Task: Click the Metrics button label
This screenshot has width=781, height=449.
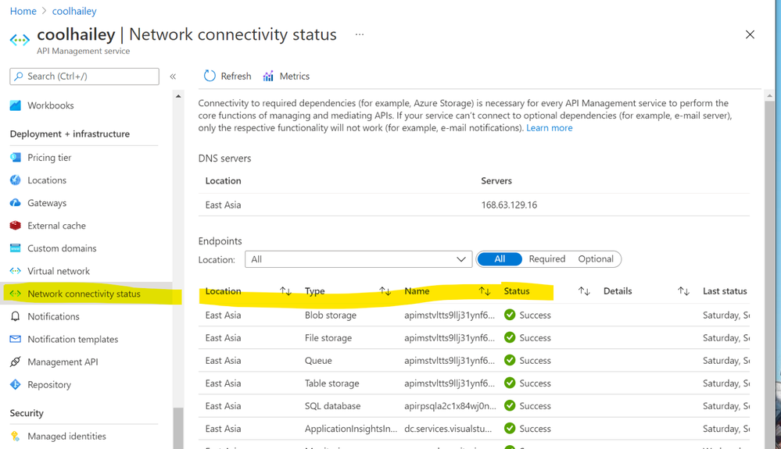Action: click(x=295, y=76)
